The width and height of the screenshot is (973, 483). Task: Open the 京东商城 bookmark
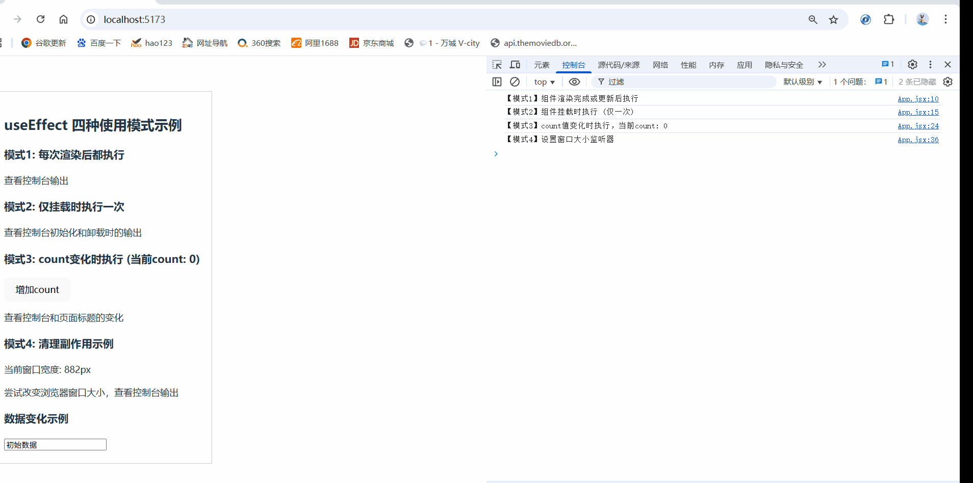(x=371, y=43)
